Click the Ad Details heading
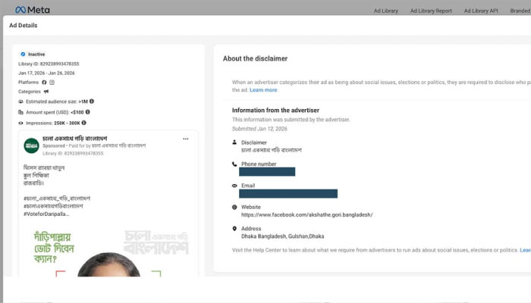The width and height of the screenshot is (531, 303). coord(24,25)
